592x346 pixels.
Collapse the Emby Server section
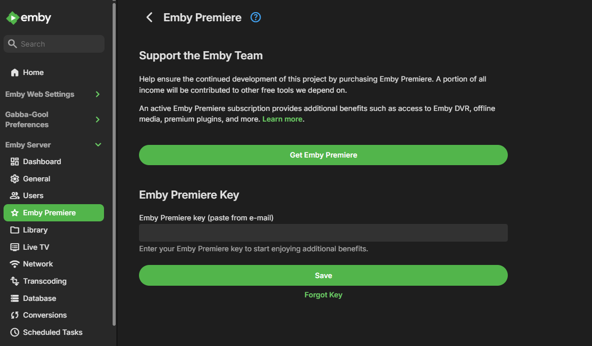coord(98,145)
